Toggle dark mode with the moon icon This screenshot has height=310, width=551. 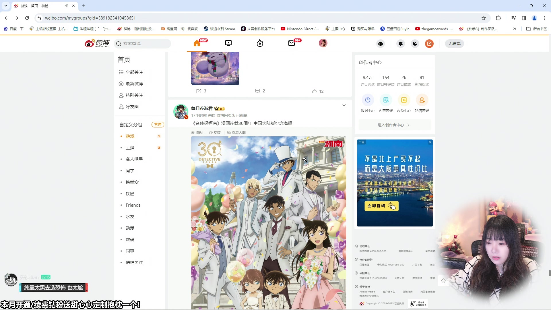click(415, 44)
